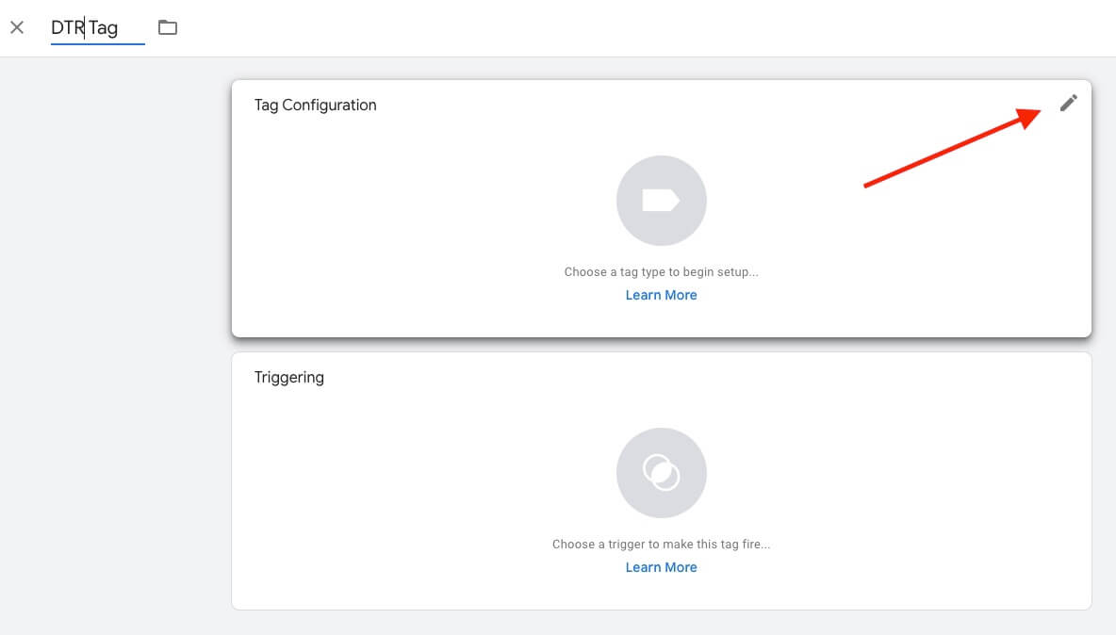Select 'Choose a trigger to make this tag fire' area
Image resolution: width=1116 pixels, height=635 pixels.
[661, 544]
